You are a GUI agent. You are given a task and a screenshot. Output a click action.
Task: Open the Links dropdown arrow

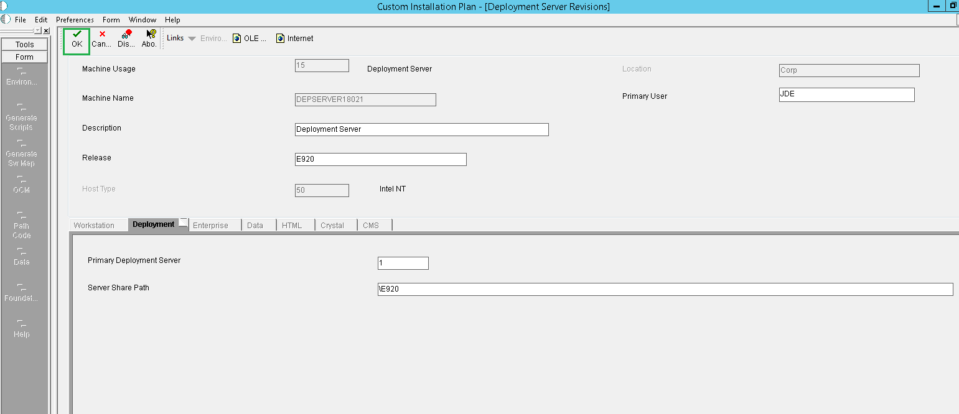point(192,37)
